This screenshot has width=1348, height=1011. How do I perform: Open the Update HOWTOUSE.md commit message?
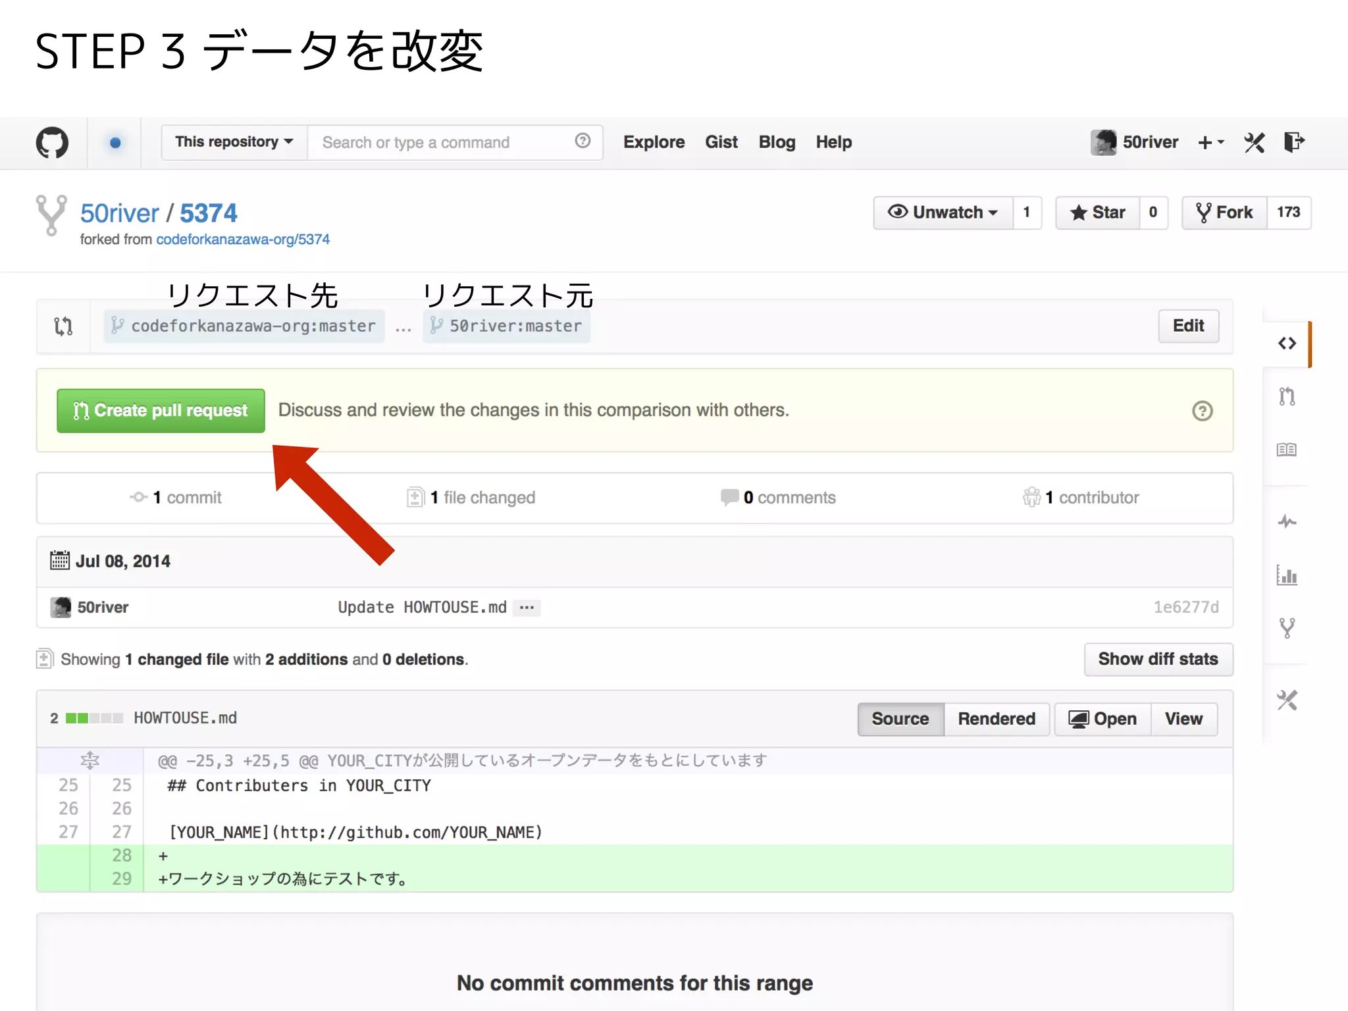click(422, 608)
